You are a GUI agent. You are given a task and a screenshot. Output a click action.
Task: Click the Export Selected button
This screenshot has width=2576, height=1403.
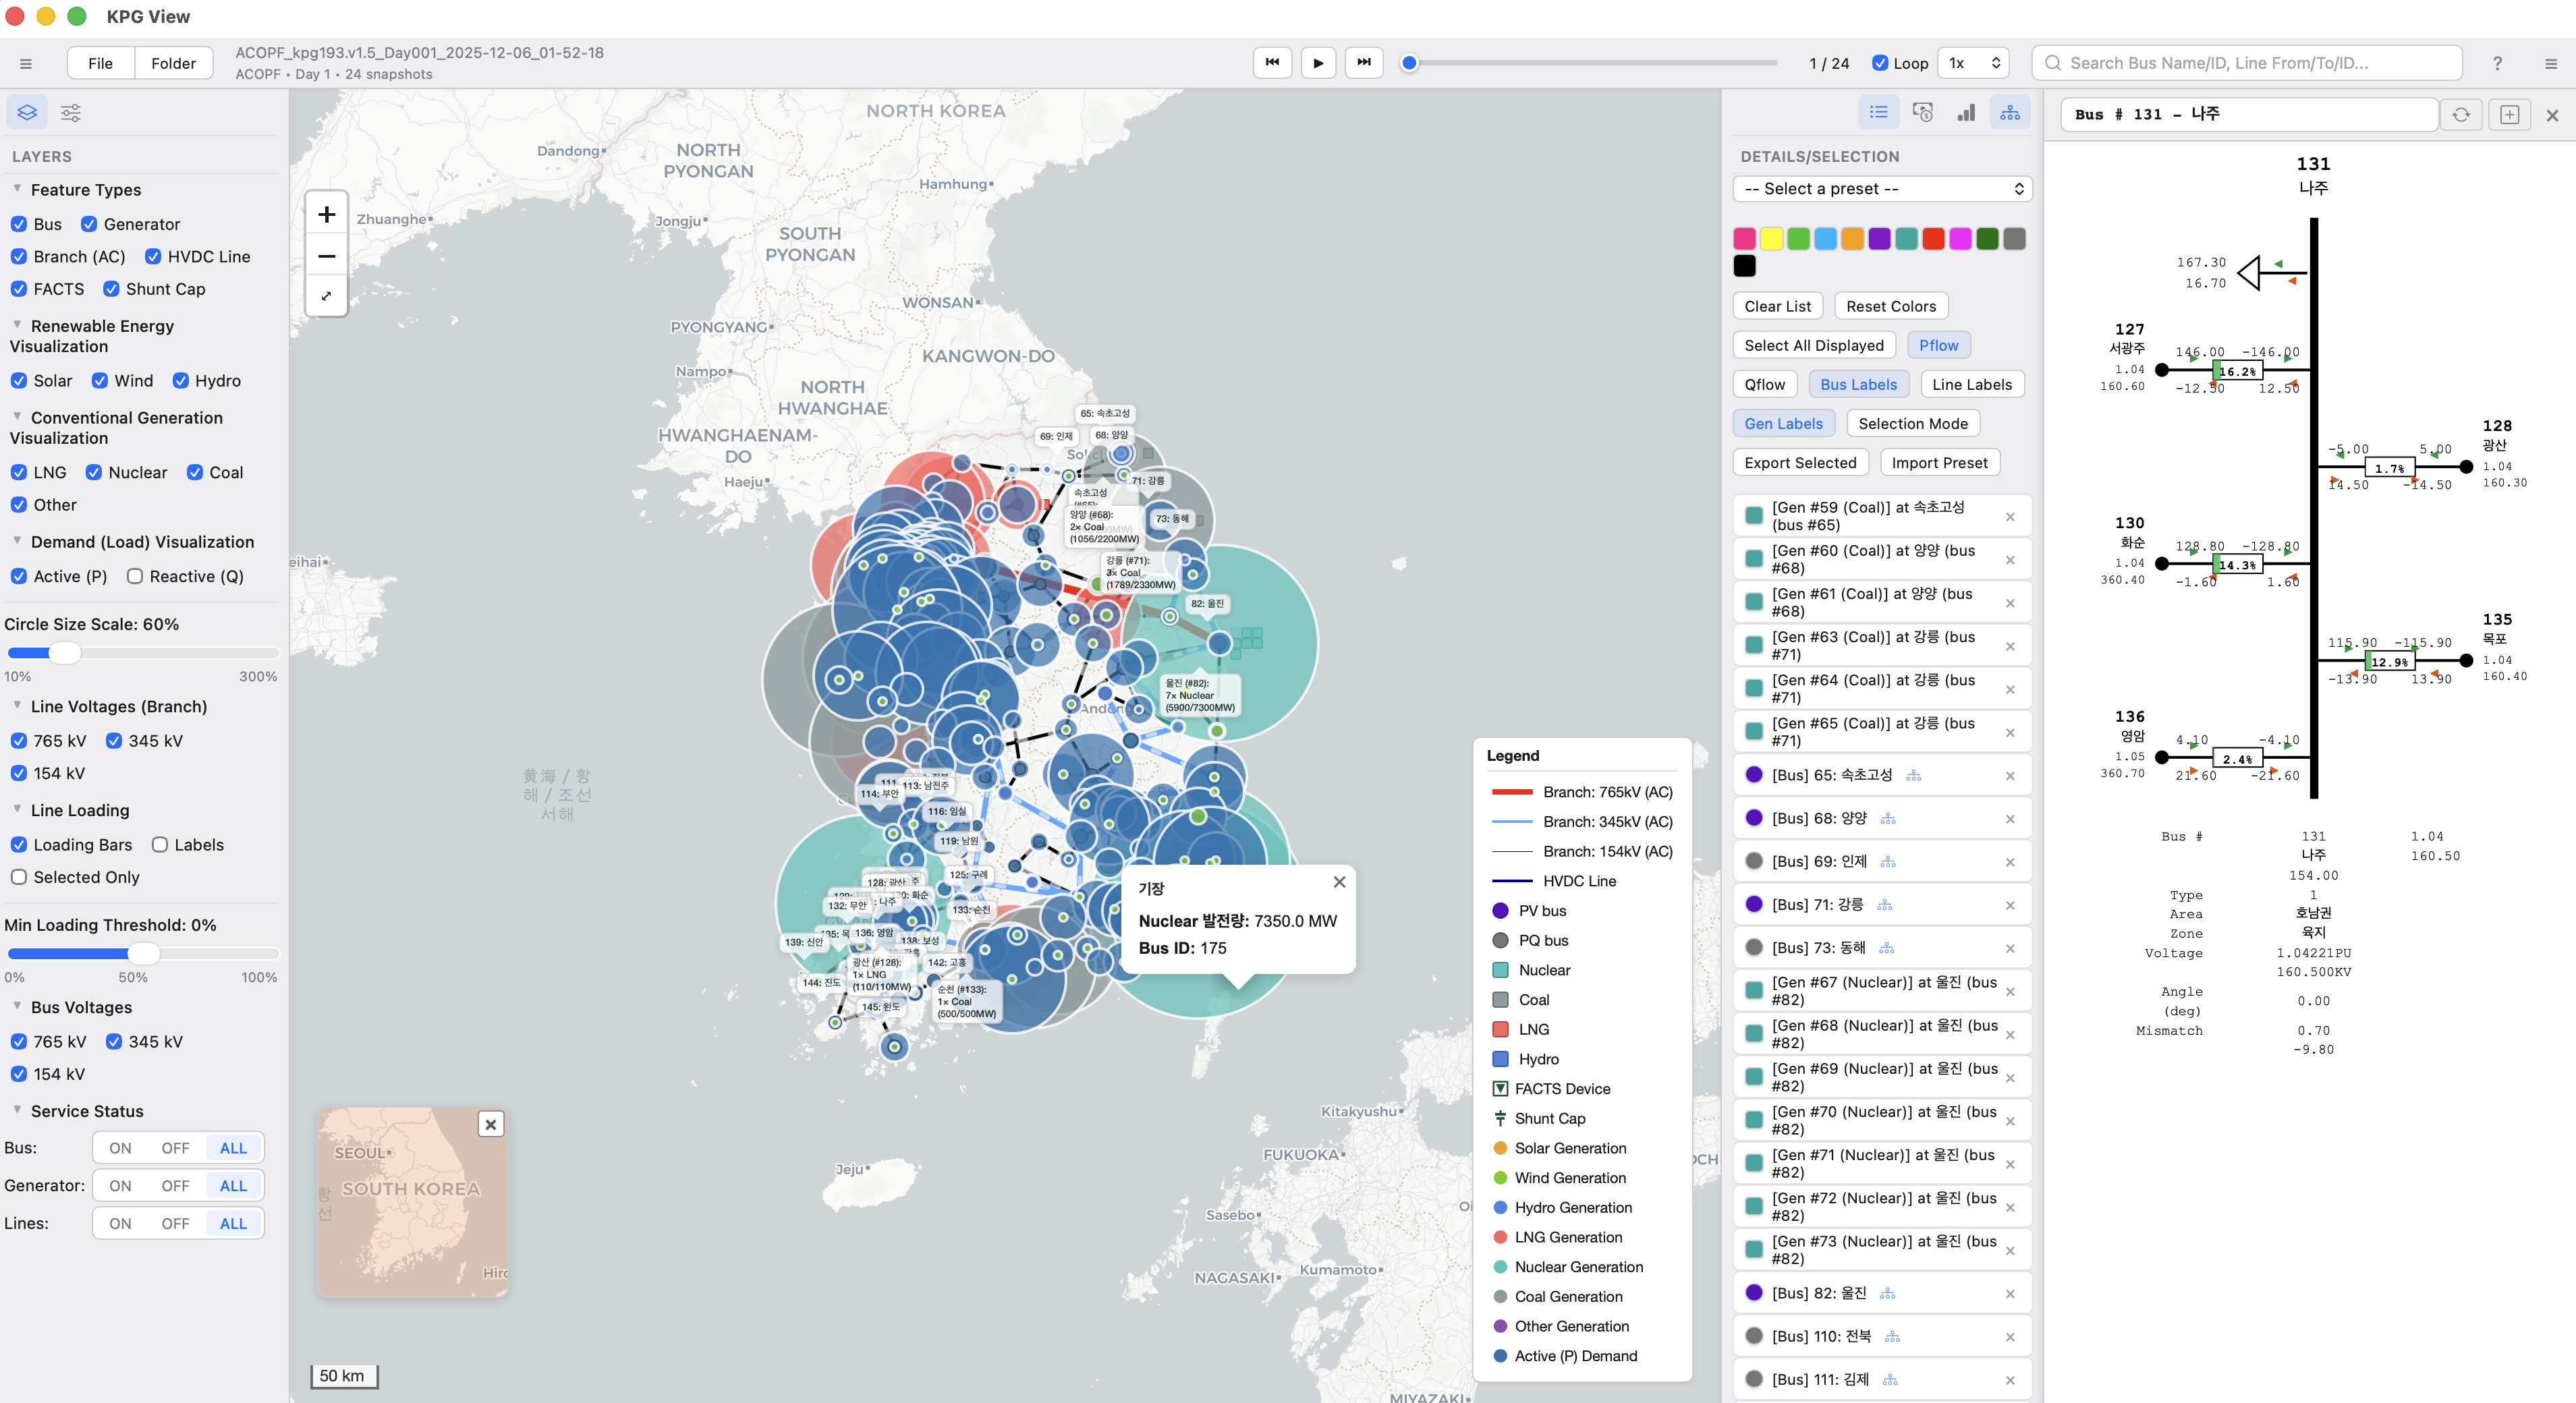(1799, 462)
